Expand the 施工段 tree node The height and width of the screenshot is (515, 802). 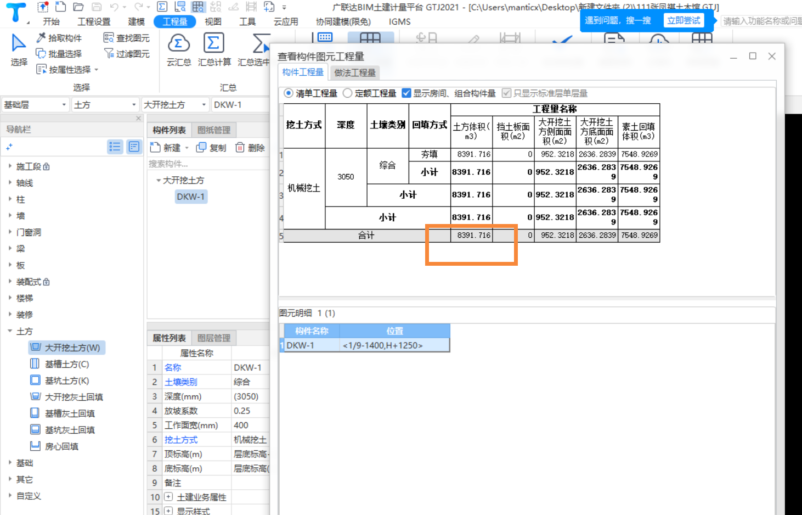[10, 166]
